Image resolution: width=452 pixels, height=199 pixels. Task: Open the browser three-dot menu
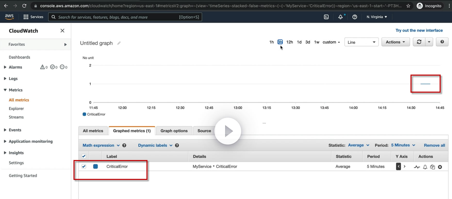pyautogui.click(x=449, y=6)
